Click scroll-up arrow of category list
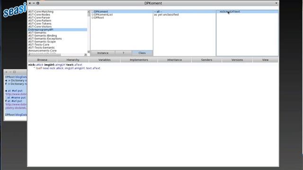This screenshot has width=303, height=170. 89,12
